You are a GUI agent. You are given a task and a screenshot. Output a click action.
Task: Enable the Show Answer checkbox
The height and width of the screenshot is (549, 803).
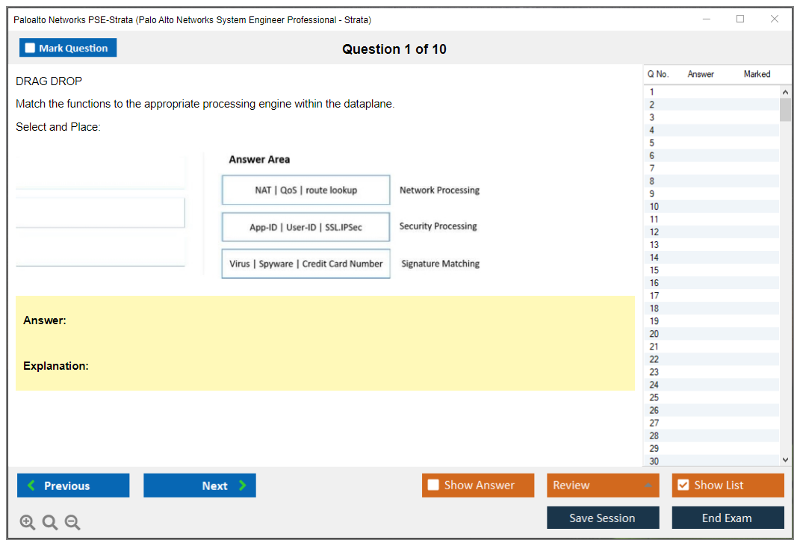pyautogui.click(x=433, y=486)
